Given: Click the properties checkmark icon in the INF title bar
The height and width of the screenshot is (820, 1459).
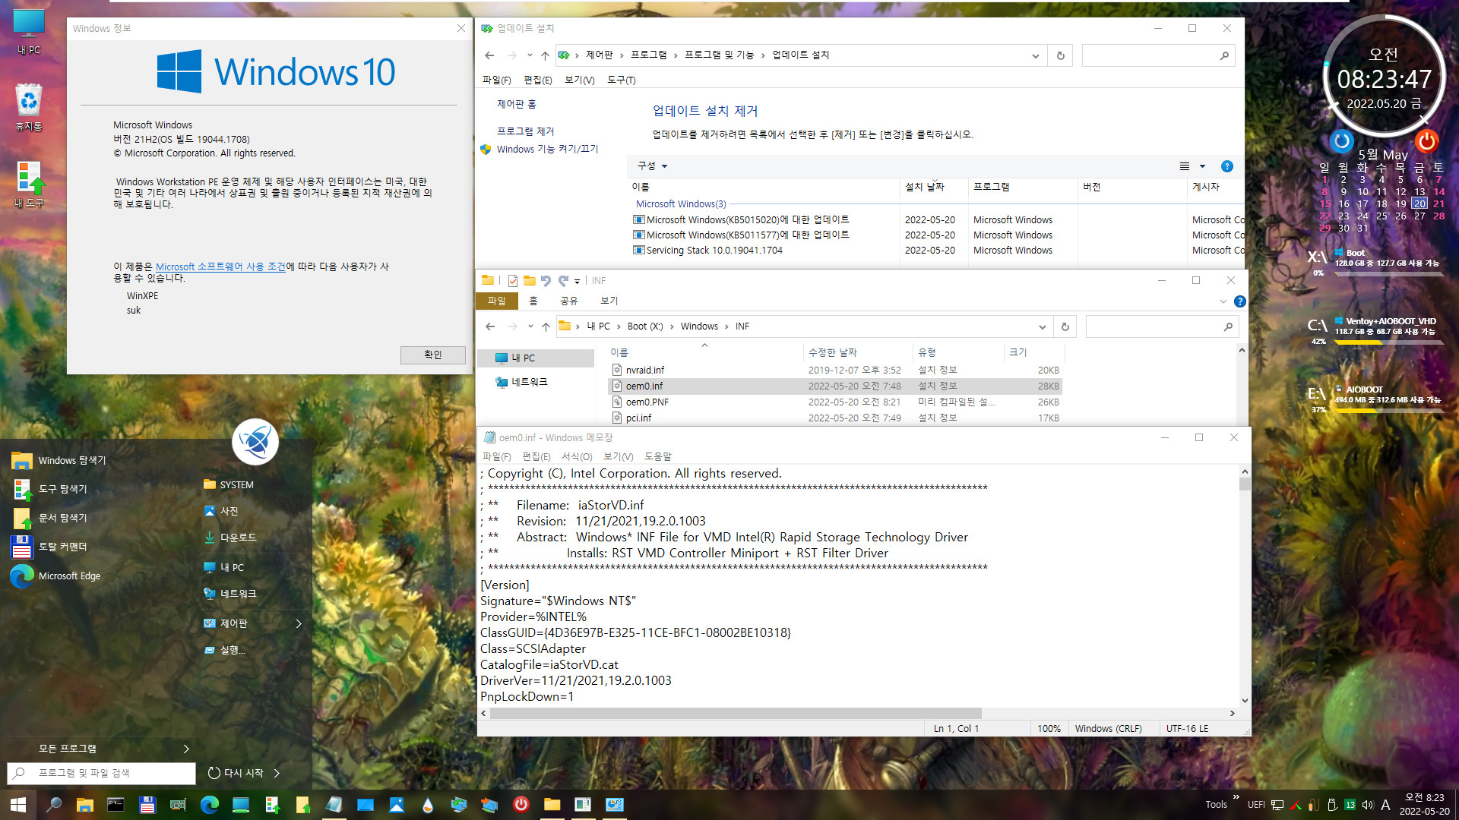Looking at the screenshot, I should coord(513,281).
